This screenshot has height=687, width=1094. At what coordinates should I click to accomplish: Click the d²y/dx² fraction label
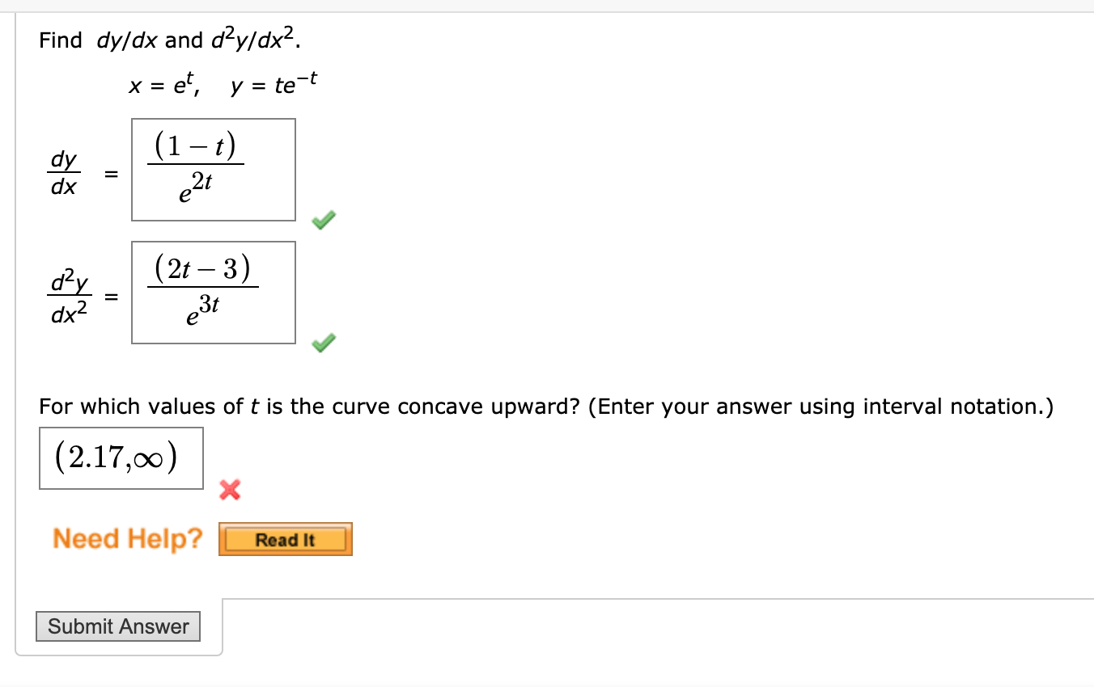pyautogui.click(x=69, y=293)
